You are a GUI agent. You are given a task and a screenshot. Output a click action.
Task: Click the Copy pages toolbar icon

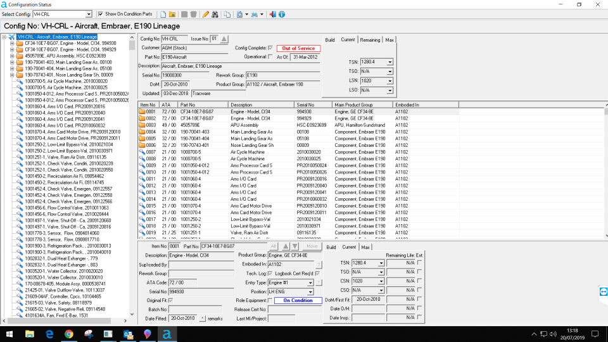227,15
